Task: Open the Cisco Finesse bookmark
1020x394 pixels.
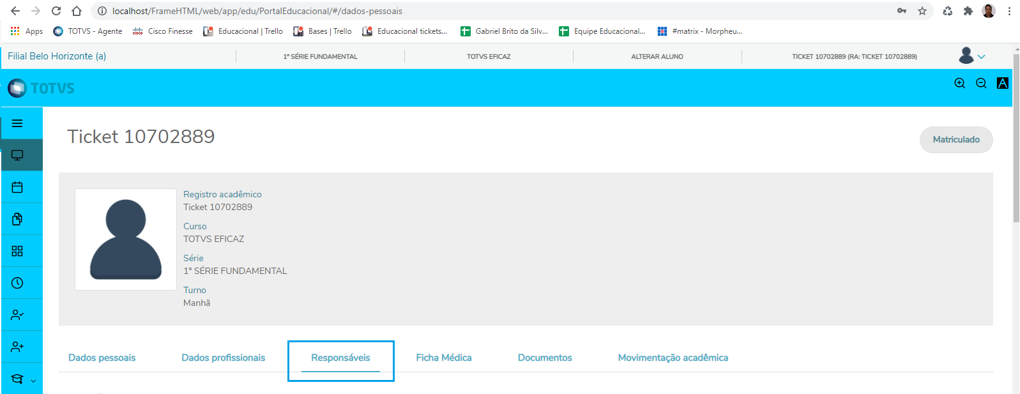Action: pos(162,31)
